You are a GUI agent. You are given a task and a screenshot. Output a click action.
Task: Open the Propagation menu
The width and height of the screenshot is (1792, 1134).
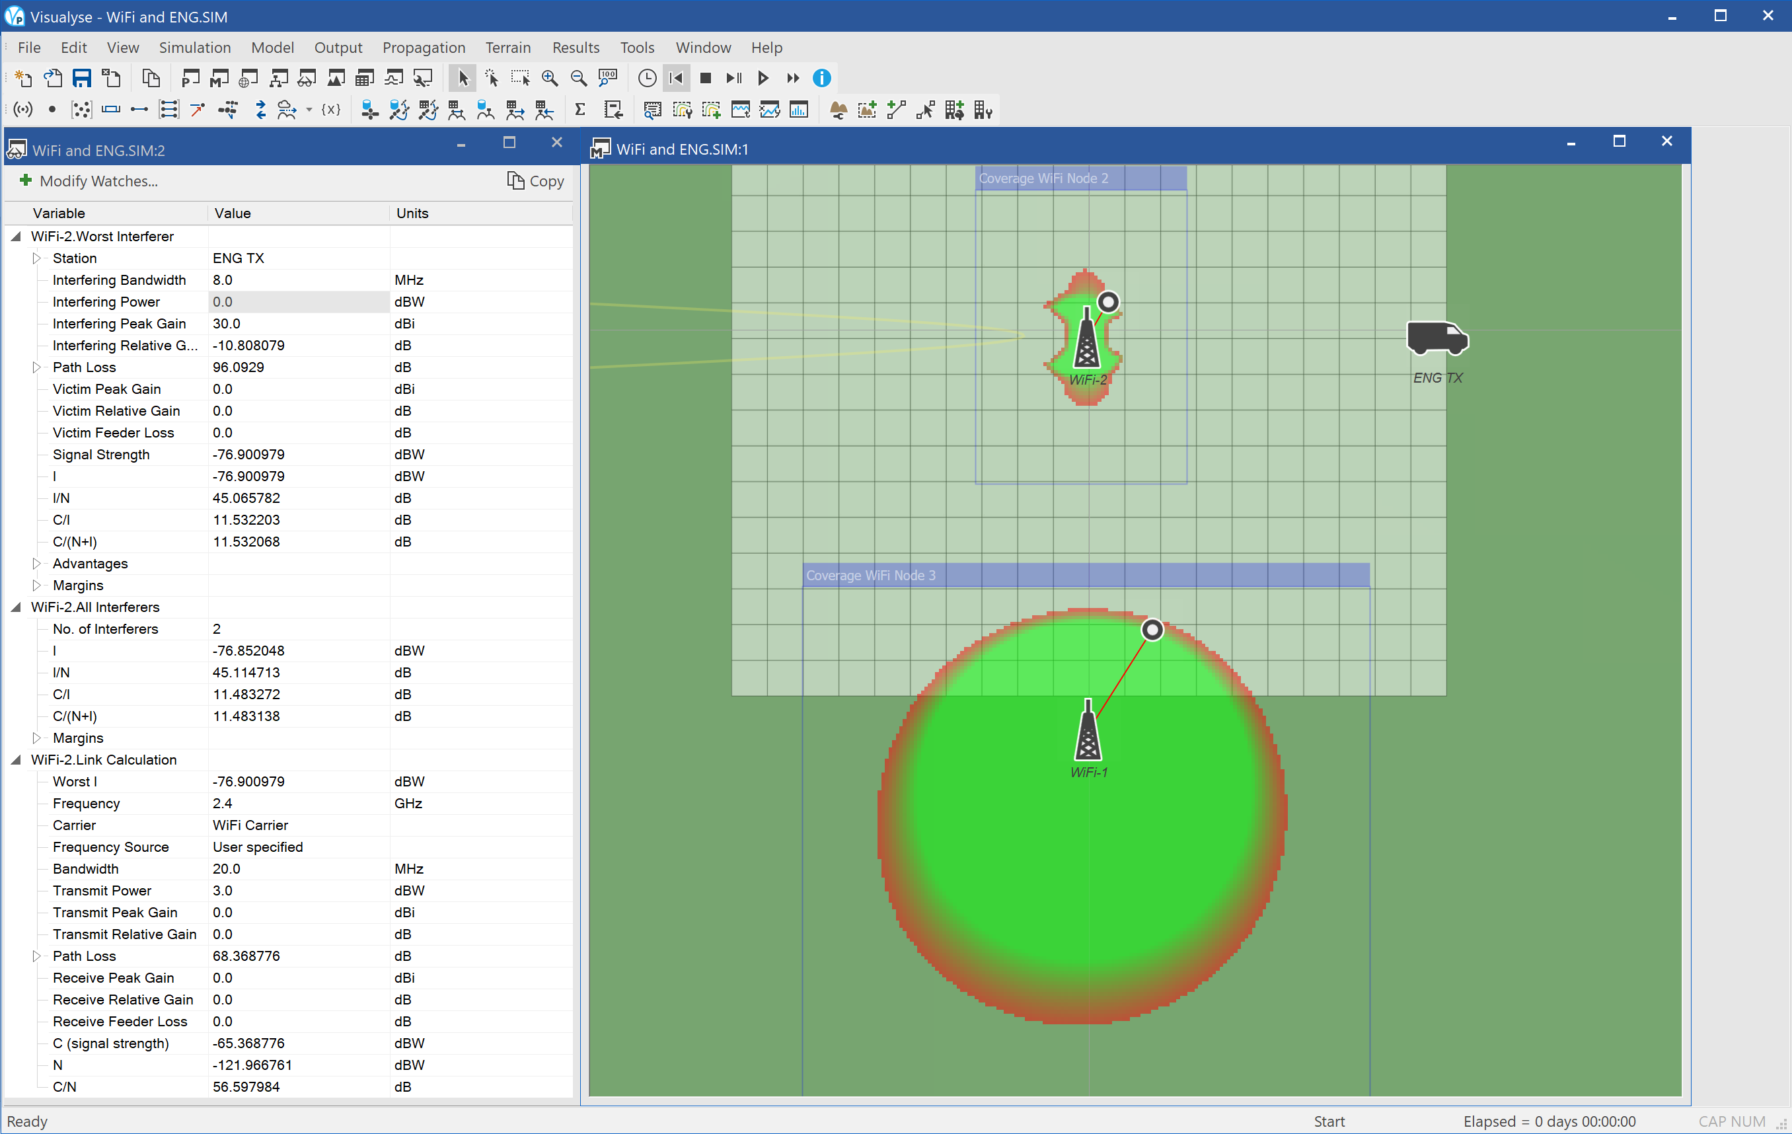(424, 48)
